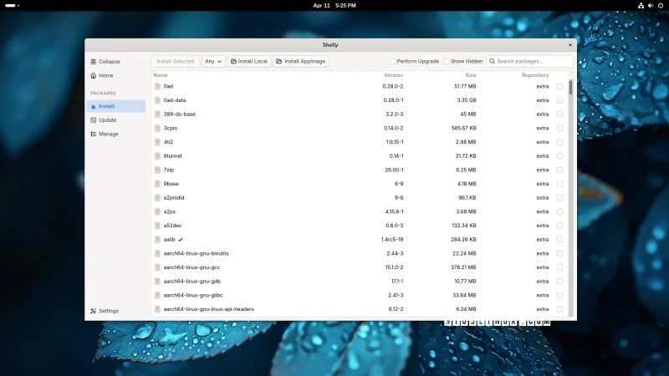The image size is (669, 376).
Task: Click the package icon beside a2jmidid
Action: [x=157, y=198]
